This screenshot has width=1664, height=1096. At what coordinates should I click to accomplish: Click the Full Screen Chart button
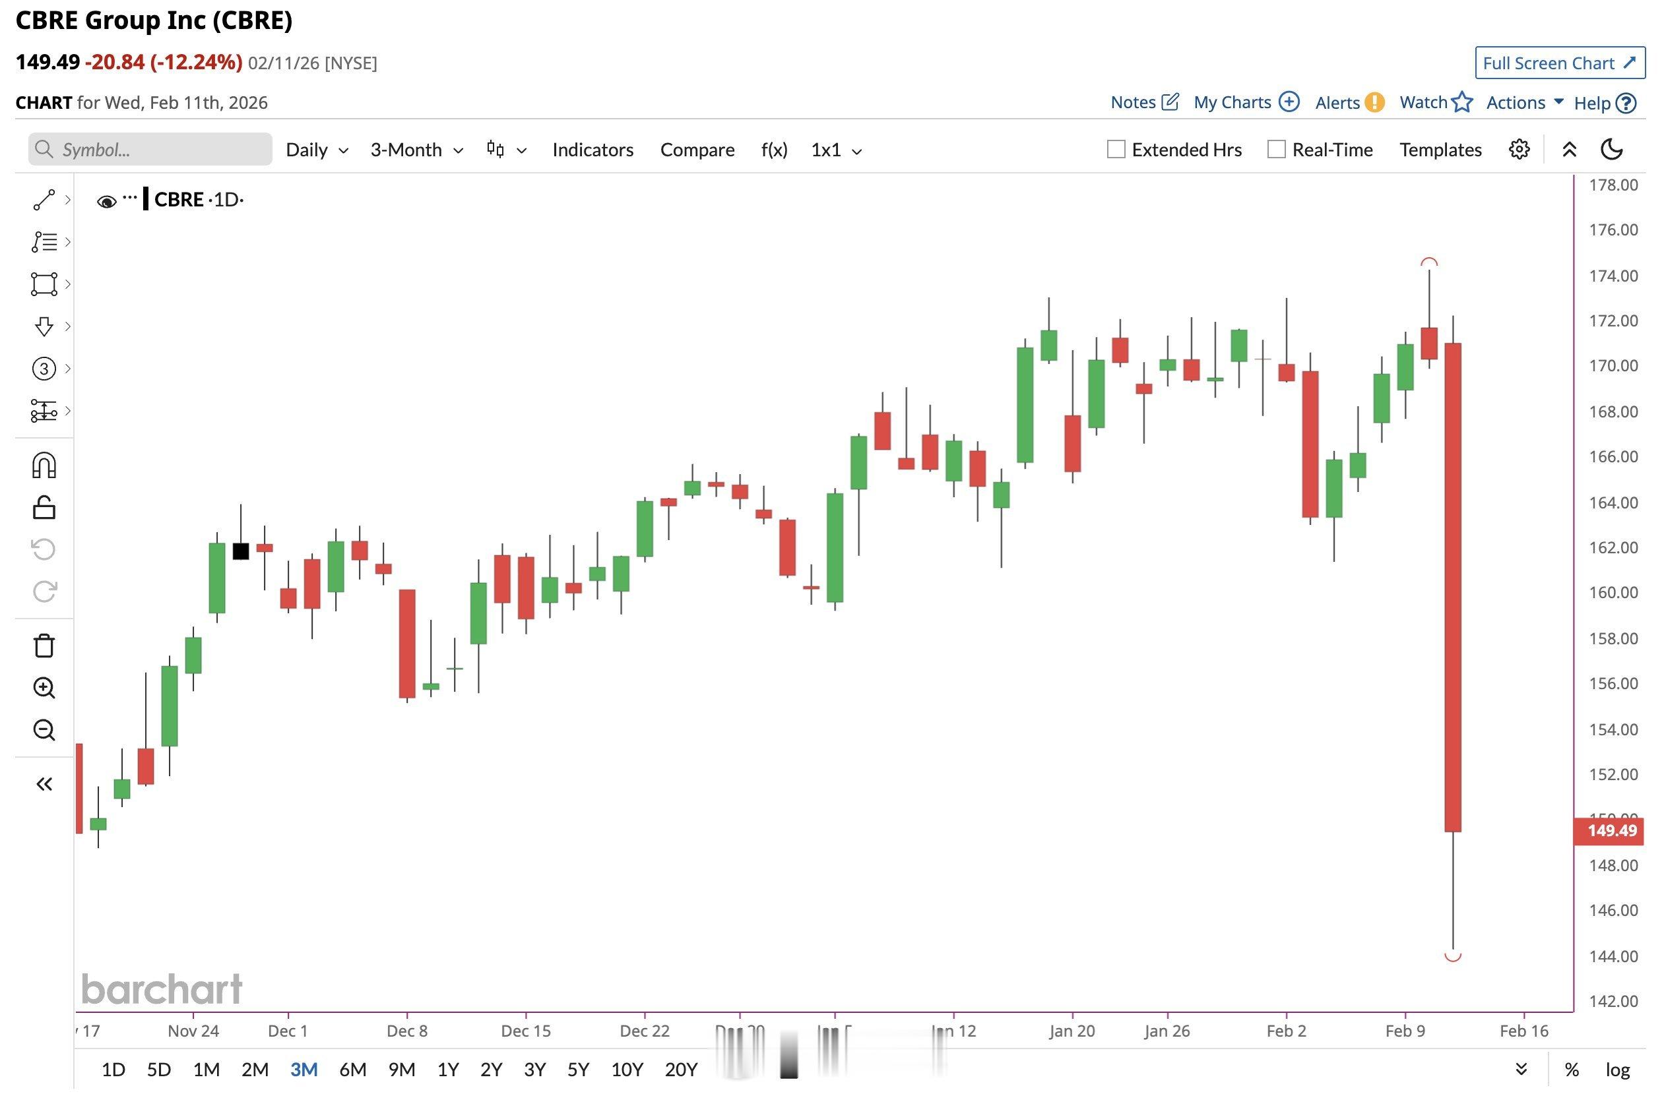[x=1559, y=63]
